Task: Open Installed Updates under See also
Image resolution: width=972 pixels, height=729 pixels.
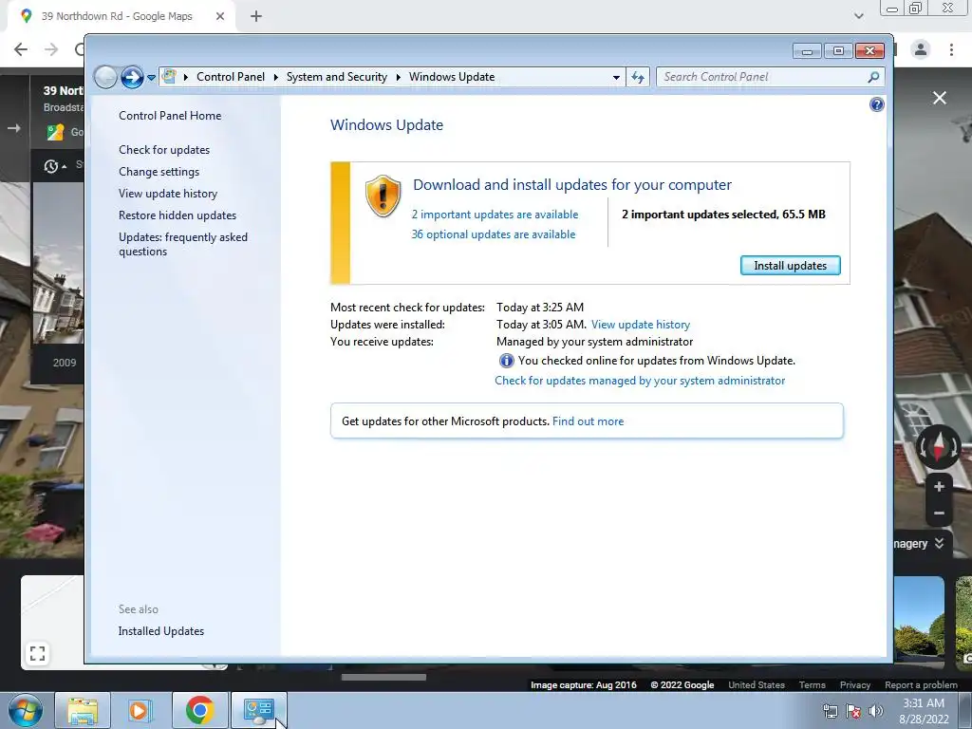Action: 161,631
